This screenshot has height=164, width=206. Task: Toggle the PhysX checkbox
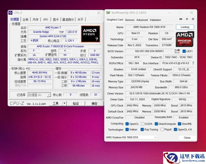[x=162, y=130]
